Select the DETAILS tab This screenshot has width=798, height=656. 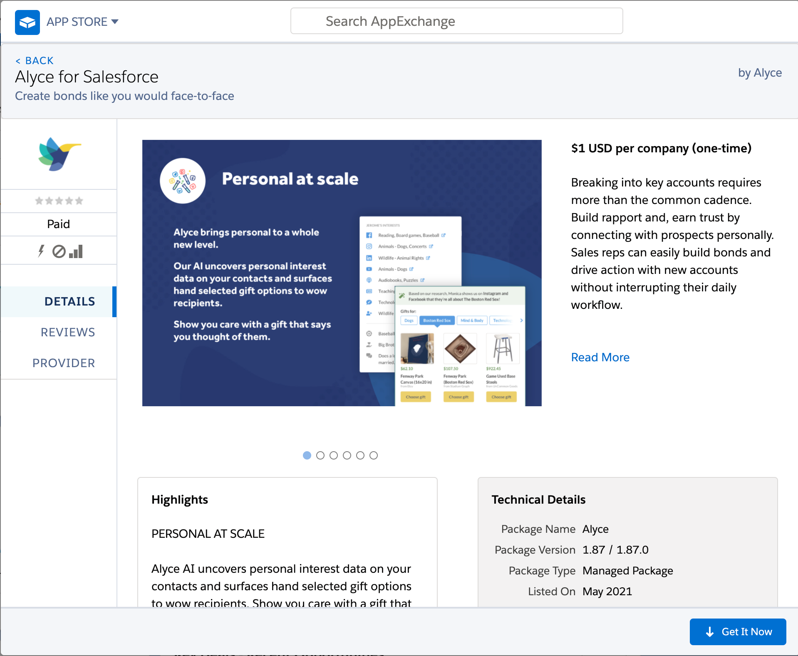(59, 301)
